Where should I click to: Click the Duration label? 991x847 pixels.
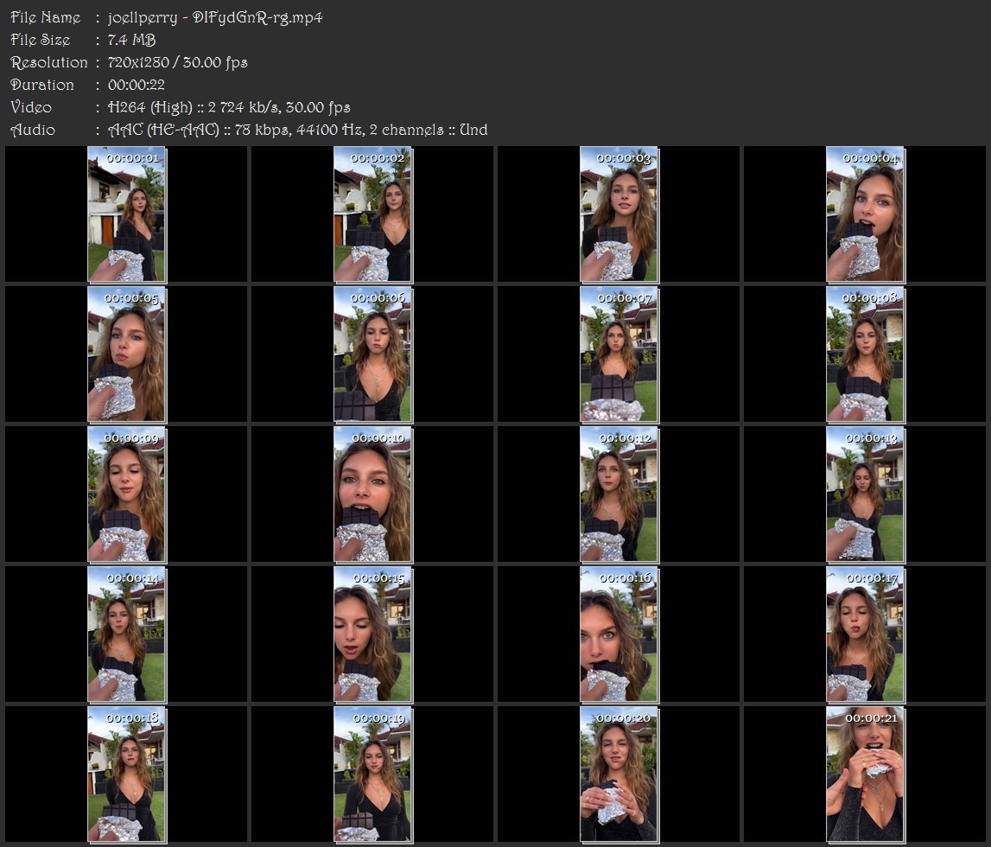(42, 85)
